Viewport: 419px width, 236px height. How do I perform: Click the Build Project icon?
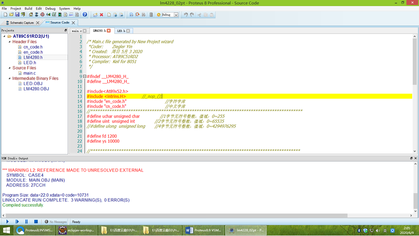point(131,15)
